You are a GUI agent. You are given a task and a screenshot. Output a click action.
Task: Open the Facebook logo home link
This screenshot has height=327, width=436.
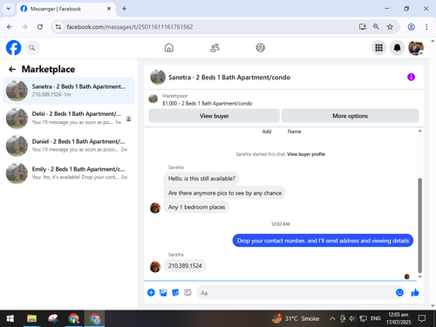point(14,48)
